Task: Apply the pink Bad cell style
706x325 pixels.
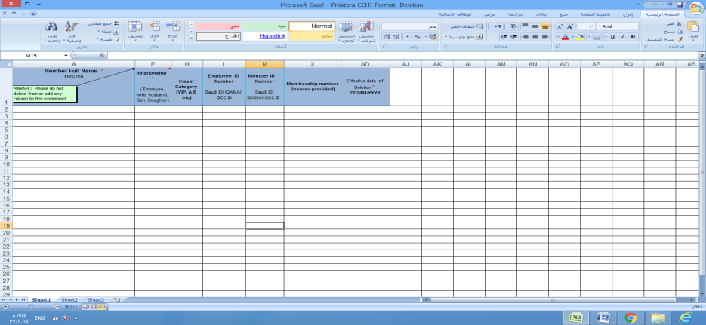Action: [219, 26]
